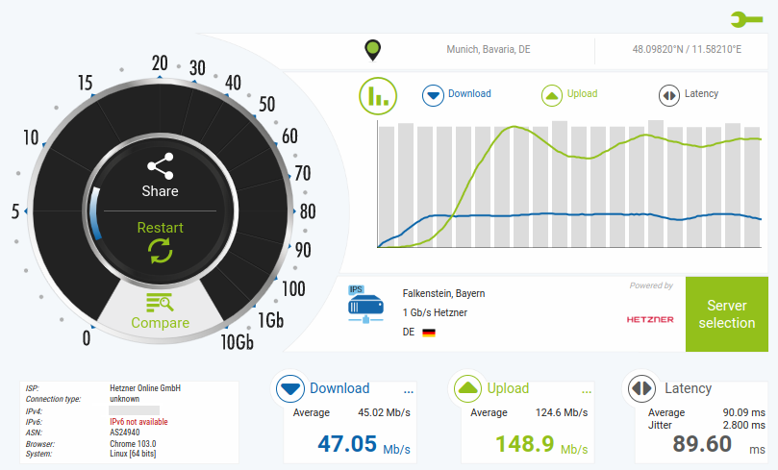Image resolution: width=778 pixels, height=470 pixels.
Task: Expand Upload panel via three dots
Action: click(x=586, y=390)
